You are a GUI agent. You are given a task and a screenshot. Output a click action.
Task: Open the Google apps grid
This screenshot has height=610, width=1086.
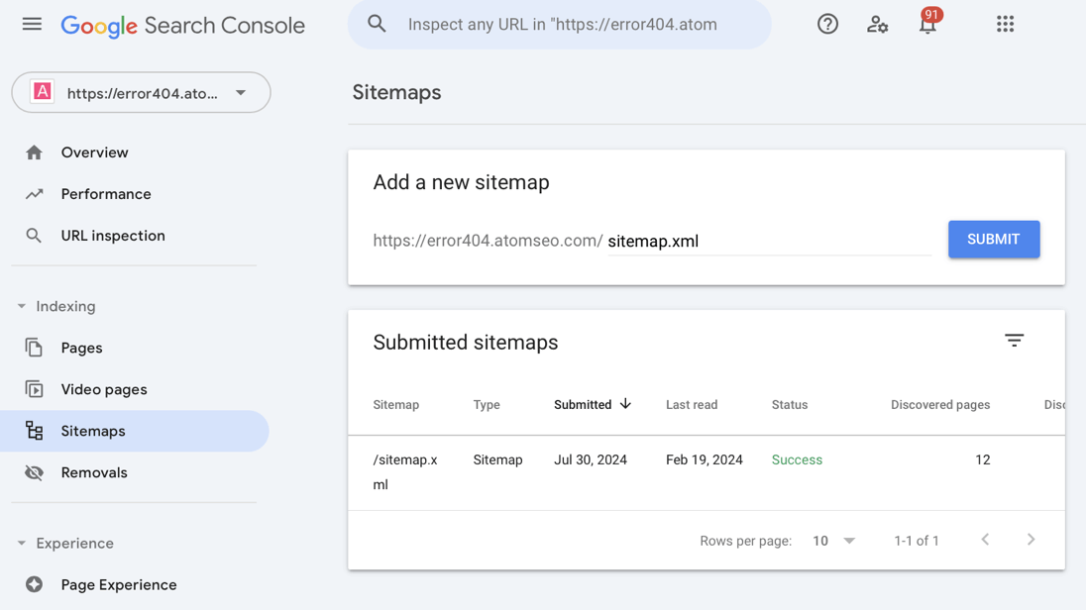click(x=1005, y=24)
